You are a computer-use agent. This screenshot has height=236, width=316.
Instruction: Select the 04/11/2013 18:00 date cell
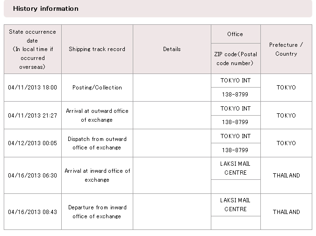tap(32, 88)
